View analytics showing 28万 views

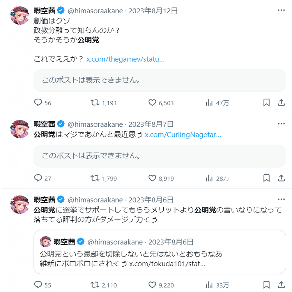209,178
